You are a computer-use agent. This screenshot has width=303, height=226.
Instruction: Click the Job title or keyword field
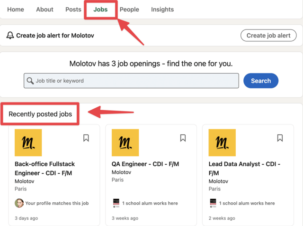pyautogui.click(x=131, y=81)
